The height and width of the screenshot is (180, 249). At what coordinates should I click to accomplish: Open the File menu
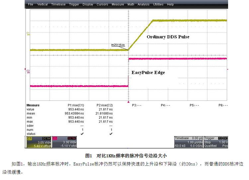coord(31,5)
